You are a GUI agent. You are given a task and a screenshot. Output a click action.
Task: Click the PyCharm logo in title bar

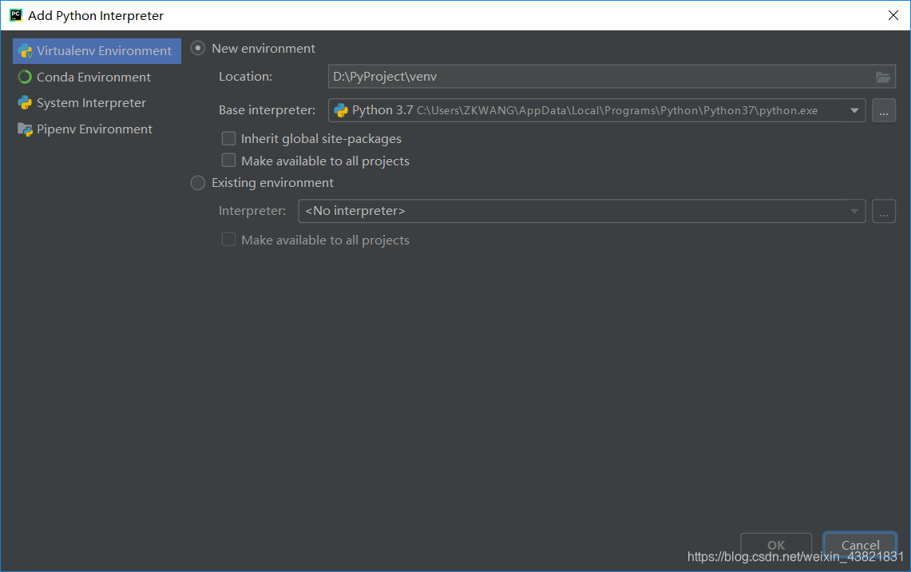(16, 15)
